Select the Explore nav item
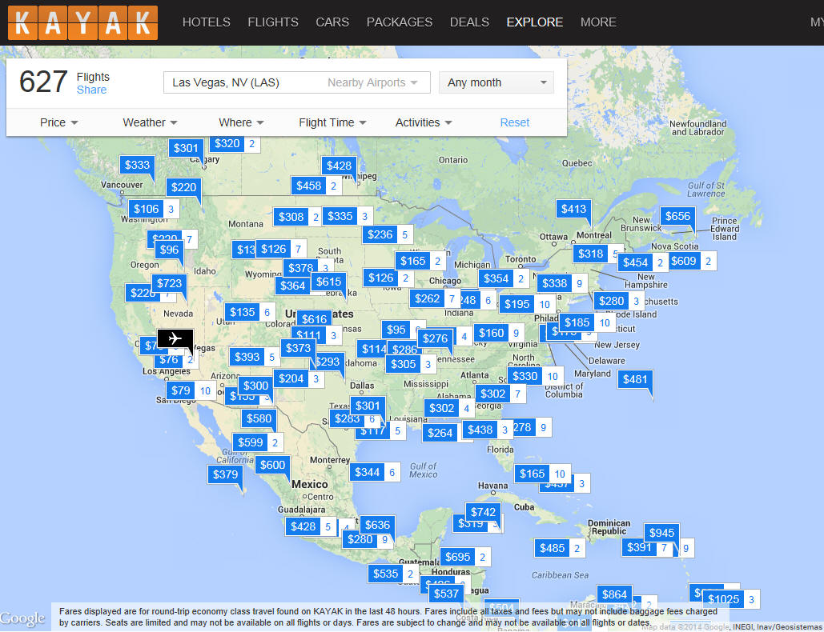The height and width of the screenshot is (632, 824). pyautogui.click(x=534, y=22)
